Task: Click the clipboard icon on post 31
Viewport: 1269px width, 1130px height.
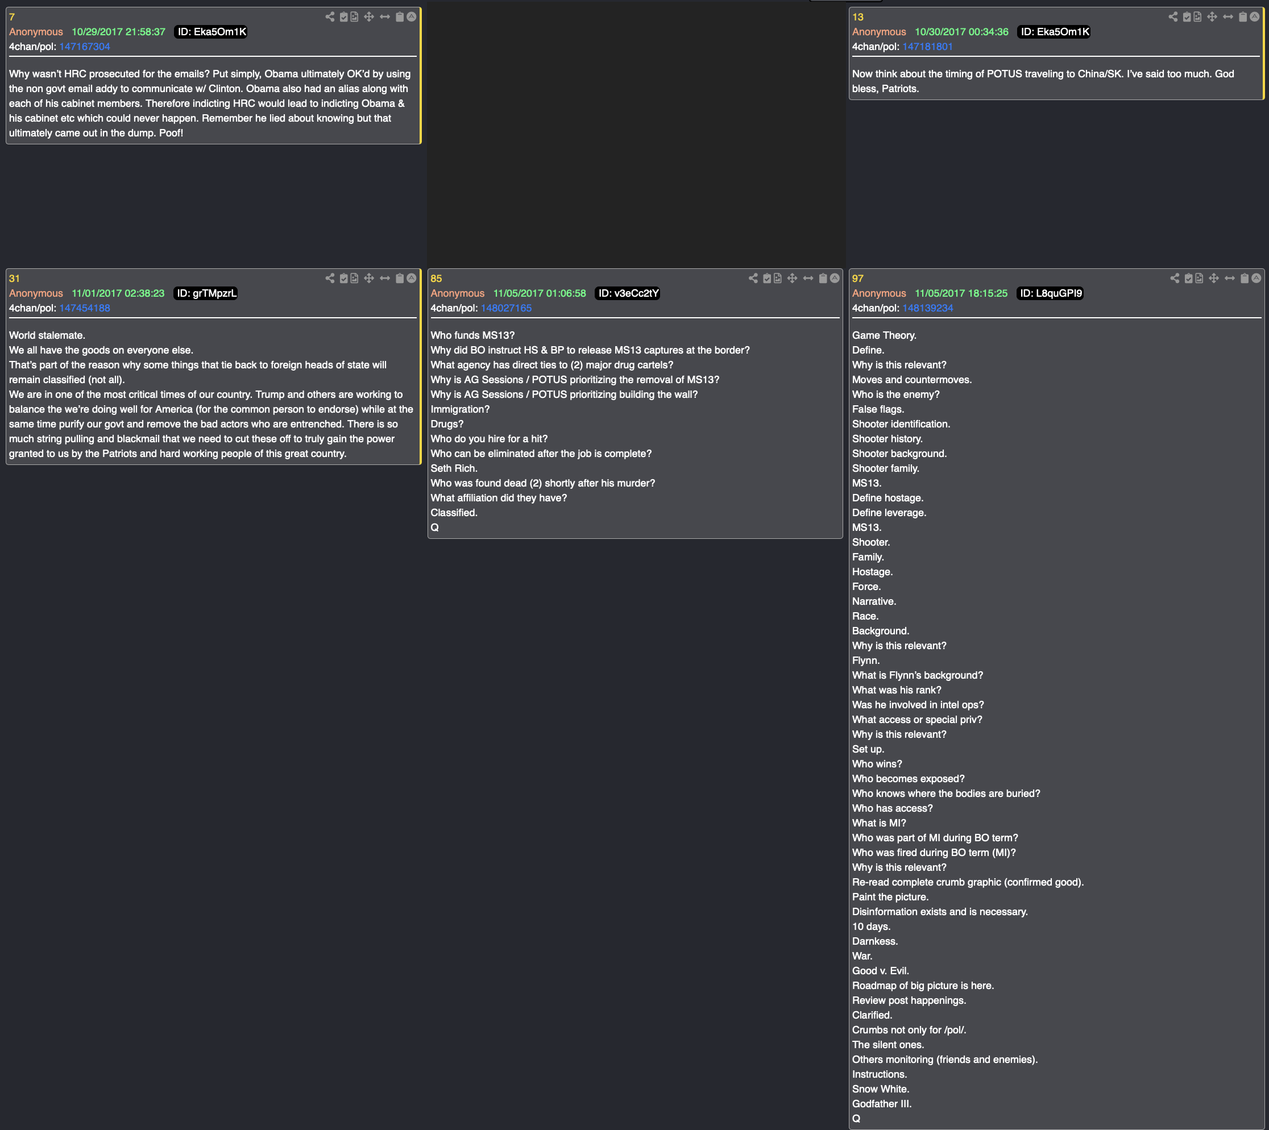Action: 400,278
